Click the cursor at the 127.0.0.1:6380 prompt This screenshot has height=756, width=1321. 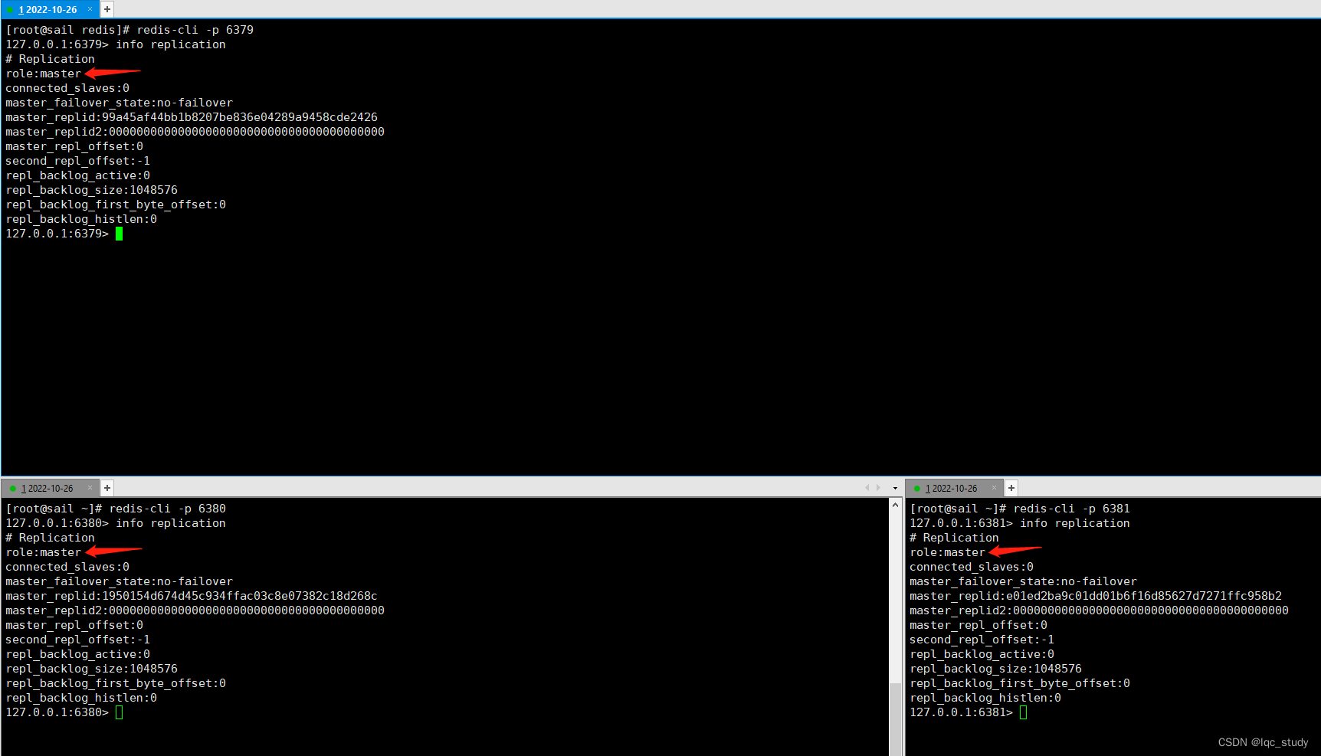pyautogui.click(x=119, y=712)
